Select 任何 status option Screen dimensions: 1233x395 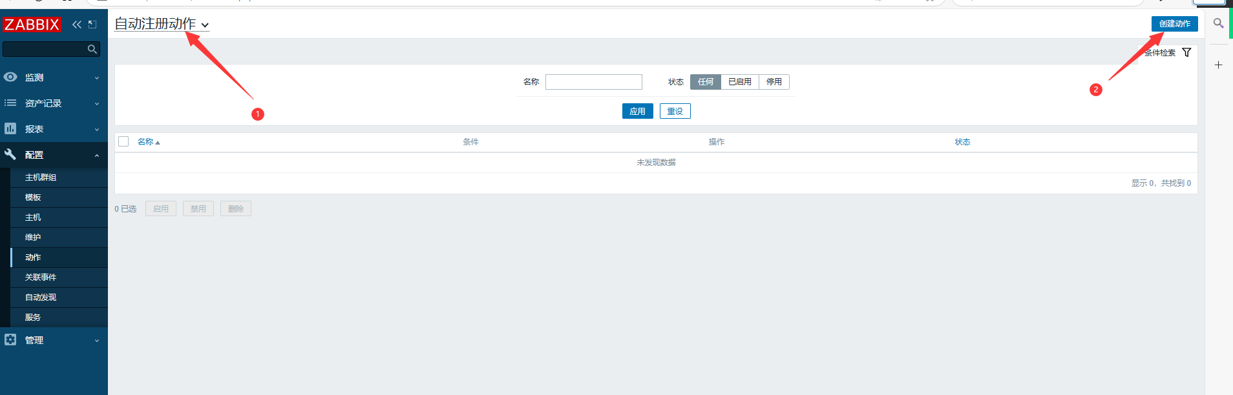[x=705, y=82]
